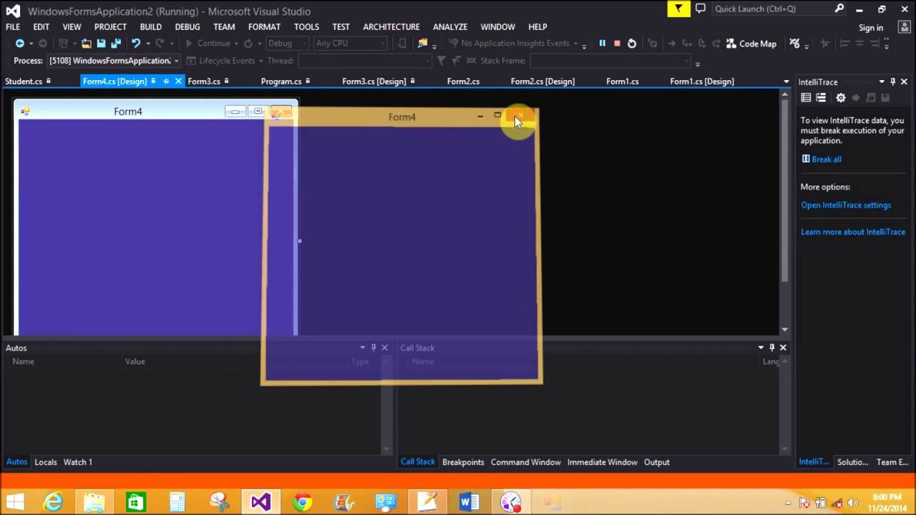Click the Open IntelliTrace settings link
The image size is (916, 515).
[846, 205]
